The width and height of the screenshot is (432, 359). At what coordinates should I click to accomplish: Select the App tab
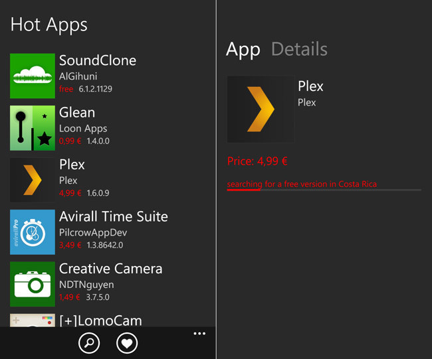(243, 50)
